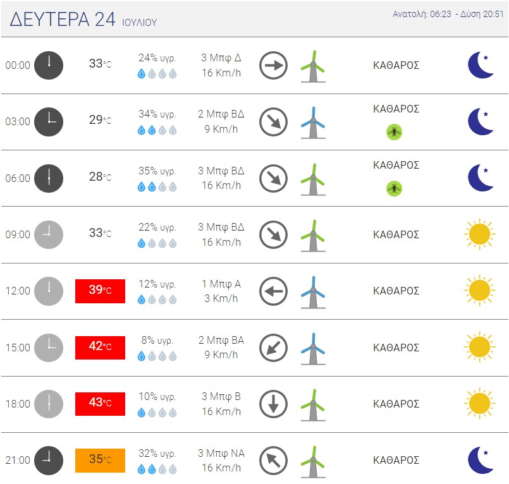Click the downward wind arrow at 18:00

tap(274, 404)
